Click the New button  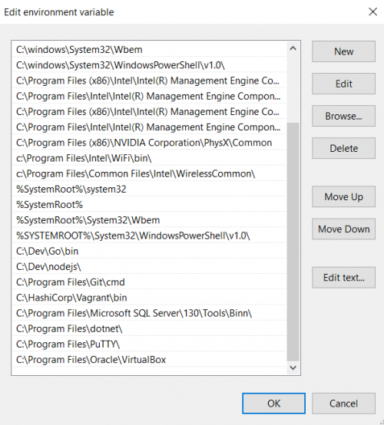click(x=343, y=51)
